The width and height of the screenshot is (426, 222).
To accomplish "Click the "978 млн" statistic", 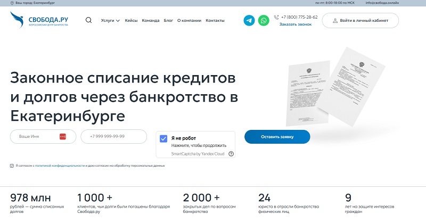I will pyautogui.click(x=30, y=198).
